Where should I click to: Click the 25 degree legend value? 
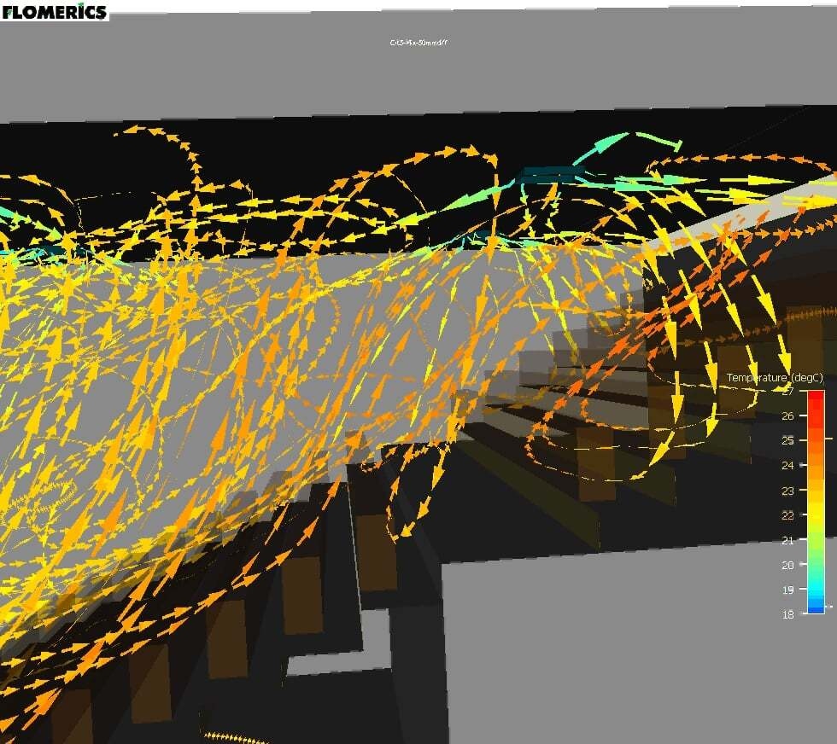(x=789, y=440)
